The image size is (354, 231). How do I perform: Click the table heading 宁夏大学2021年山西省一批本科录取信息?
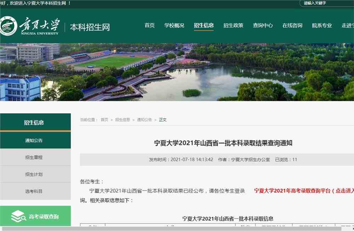[228, 219]
